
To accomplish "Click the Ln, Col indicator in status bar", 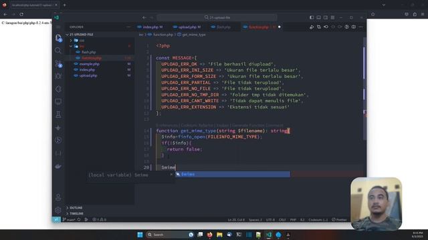I will click(x=236, y=219).
